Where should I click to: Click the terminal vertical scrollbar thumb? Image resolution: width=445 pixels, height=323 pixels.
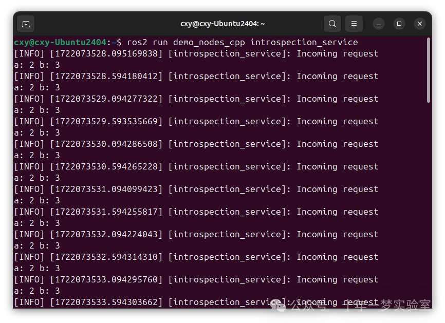click(x=429, y=70)
